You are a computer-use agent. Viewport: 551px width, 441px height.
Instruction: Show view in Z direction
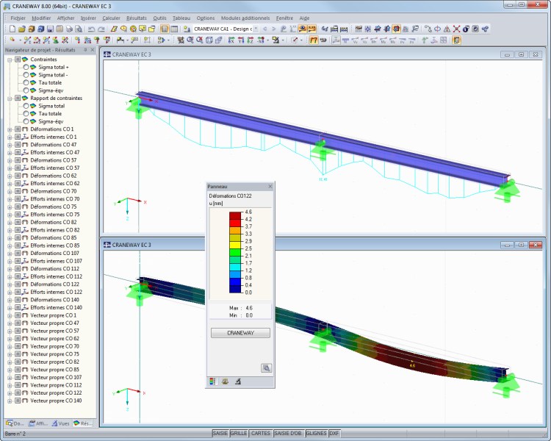click(250, 40)
